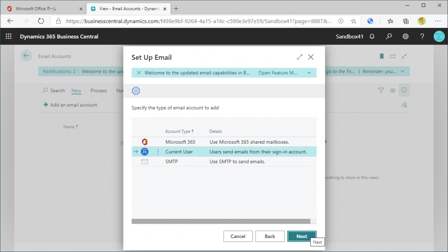This screenshot has height=252, width=448.
Task: Open the browser favorites list
Action: pos(390,21)
